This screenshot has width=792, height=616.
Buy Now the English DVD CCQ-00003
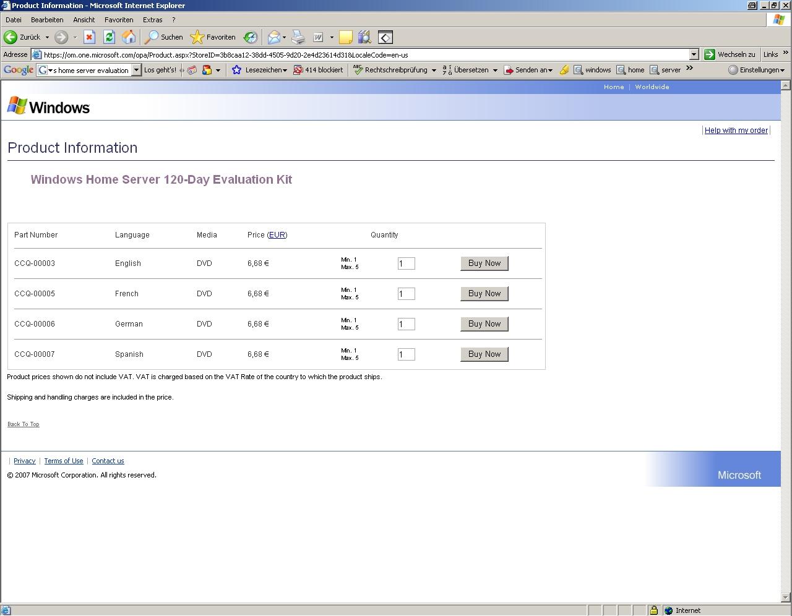pos(484,263)
